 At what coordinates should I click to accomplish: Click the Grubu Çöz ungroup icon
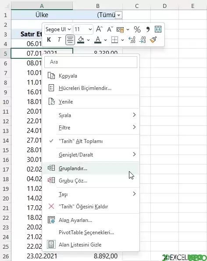51,180
